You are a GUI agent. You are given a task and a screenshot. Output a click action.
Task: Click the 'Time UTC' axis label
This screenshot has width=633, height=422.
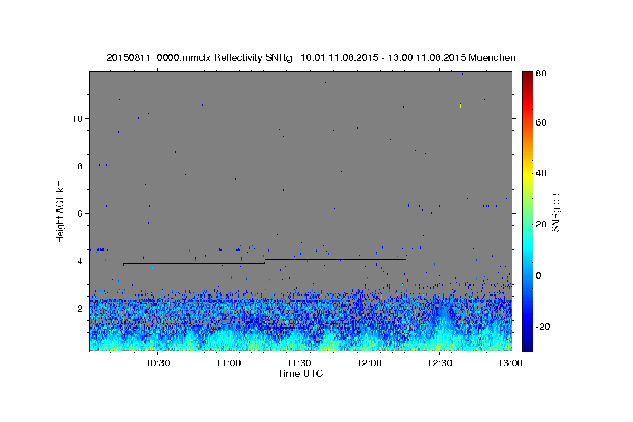[300, 373]
